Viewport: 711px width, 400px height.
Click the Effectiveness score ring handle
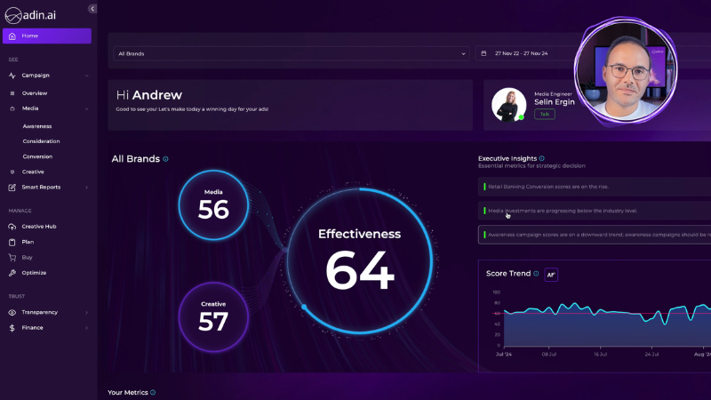click(x=304, y=307)
